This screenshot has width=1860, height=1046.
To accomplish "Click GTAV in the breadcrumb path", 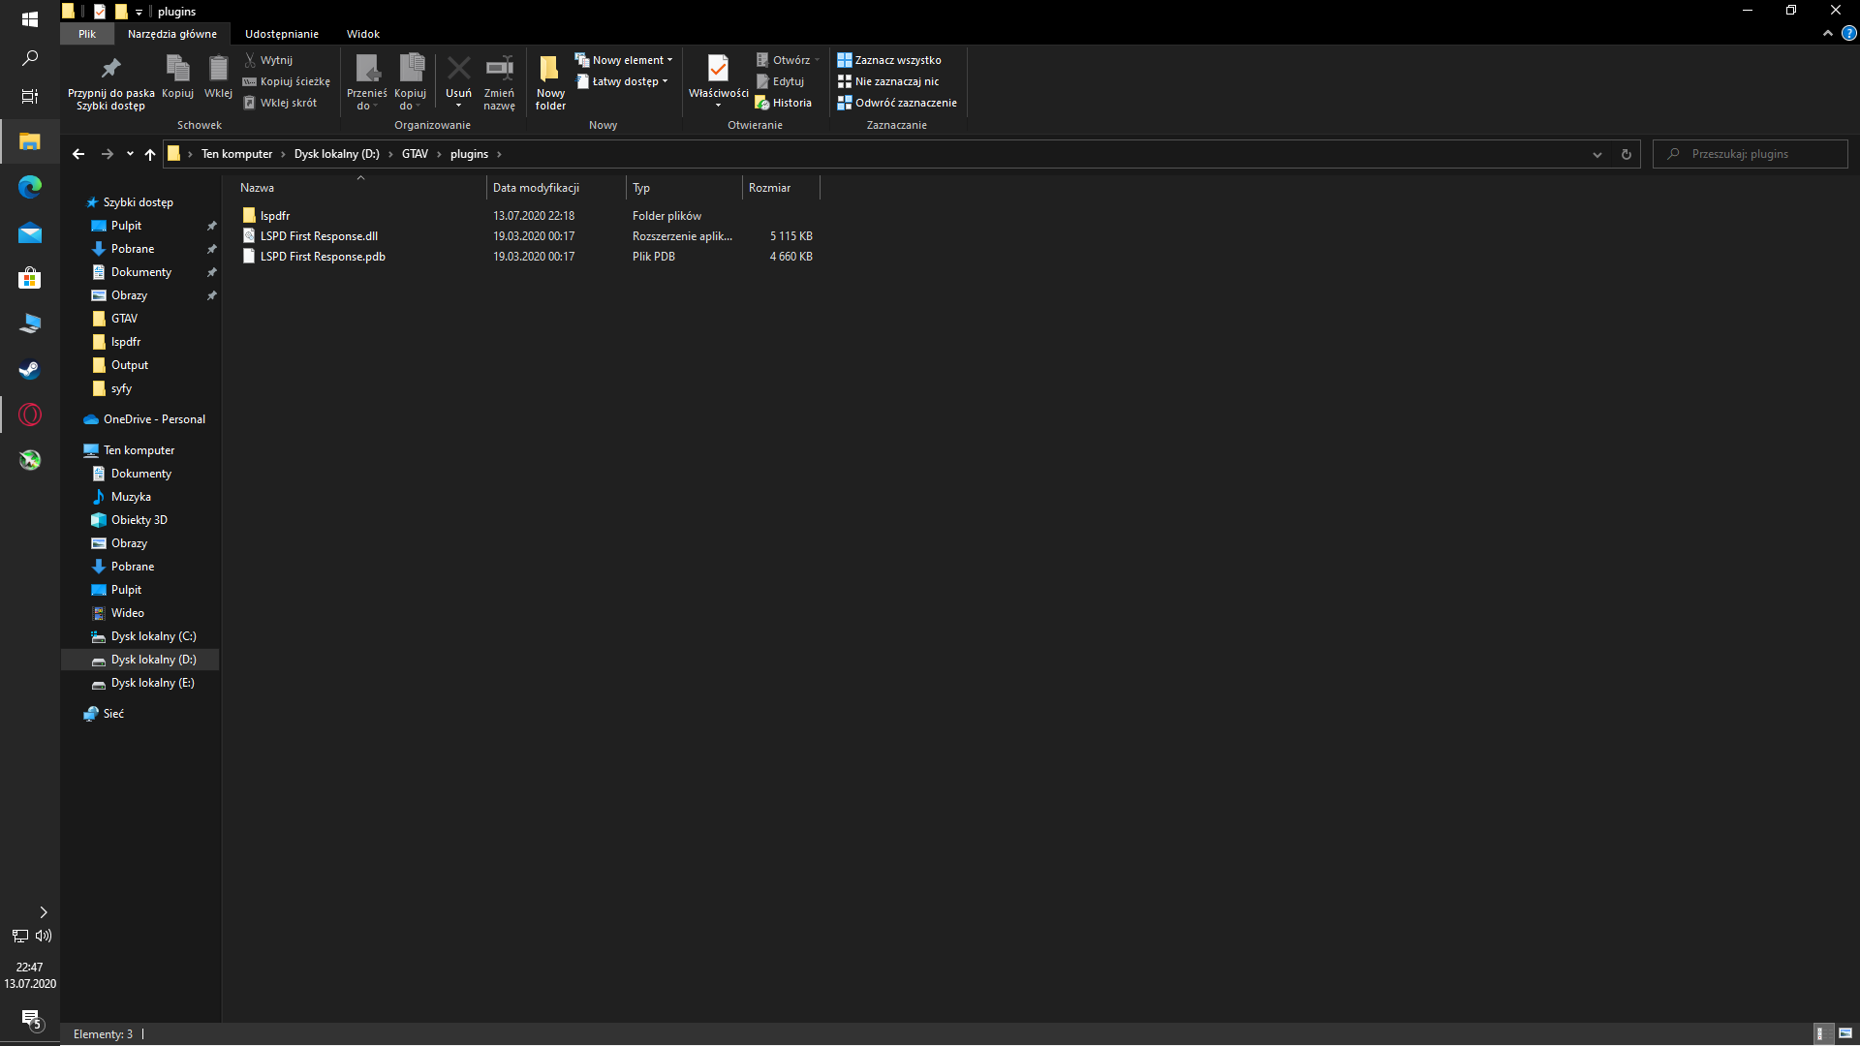I will [415, 154].
